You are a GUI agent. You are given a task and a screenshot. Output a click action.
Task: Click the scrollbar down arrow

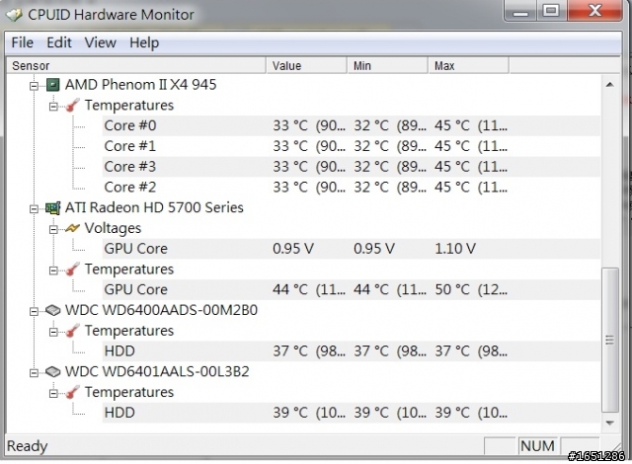click(x=610, y=423)
